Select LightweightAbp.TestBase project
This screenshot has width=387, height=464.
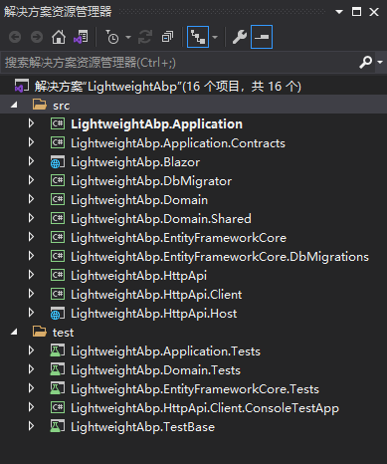pyautogui.click(x=142, y=427)
